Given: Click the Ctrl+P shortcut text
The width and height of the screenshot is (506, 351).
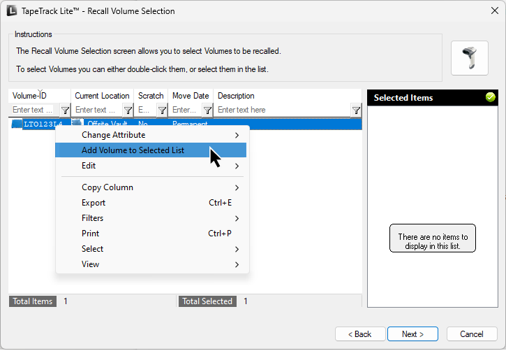Looking at the screenshot, I should (220, 234).
